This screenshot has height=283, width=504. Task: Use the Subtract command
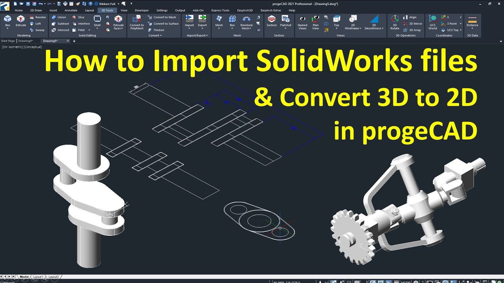pyautogui.click(x=60, y=24)
